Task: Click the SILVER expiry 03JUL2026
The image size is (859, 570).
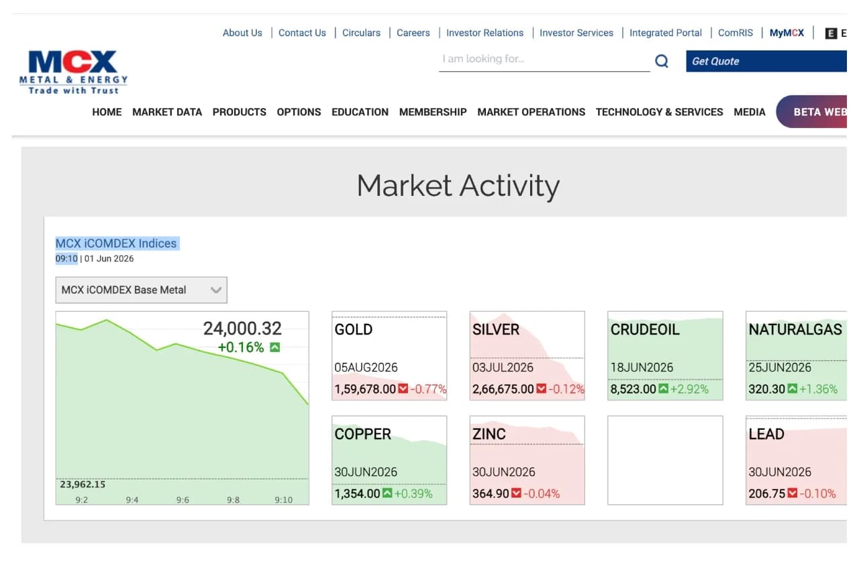Action: [x=503, y=367]
